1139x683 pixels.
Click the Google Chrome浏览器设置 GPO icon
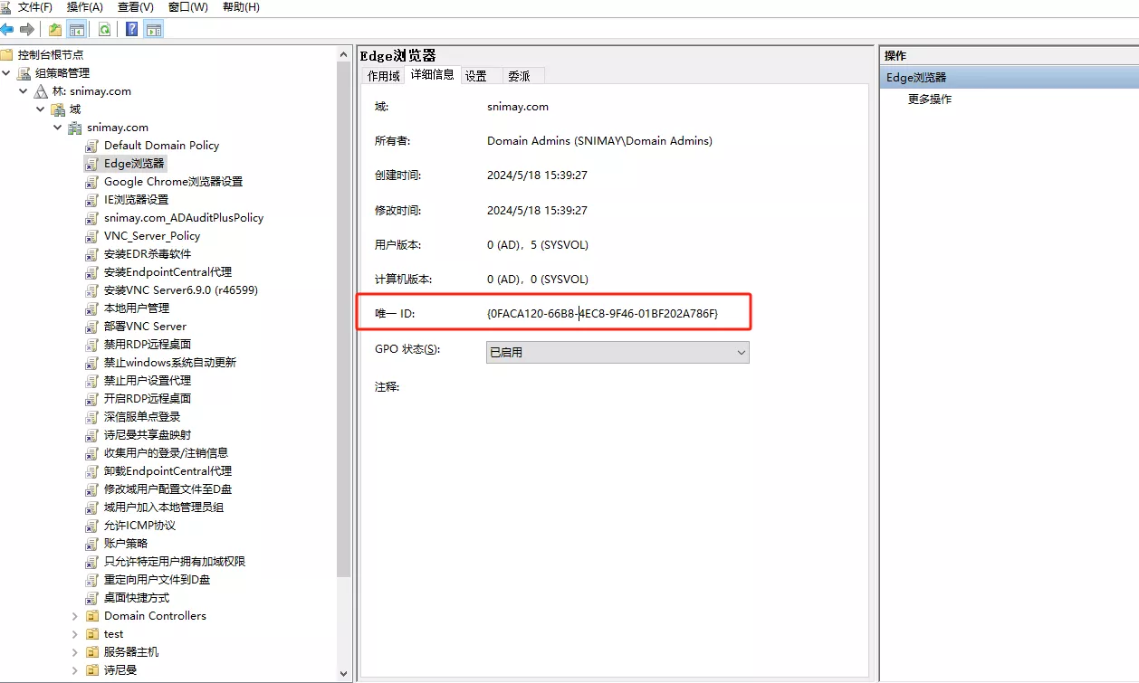91,182
